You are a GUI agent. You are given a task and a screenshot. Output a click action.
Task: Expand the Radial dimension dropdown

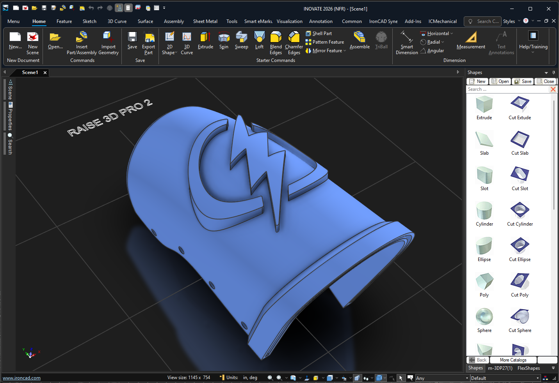pos(443,42)
